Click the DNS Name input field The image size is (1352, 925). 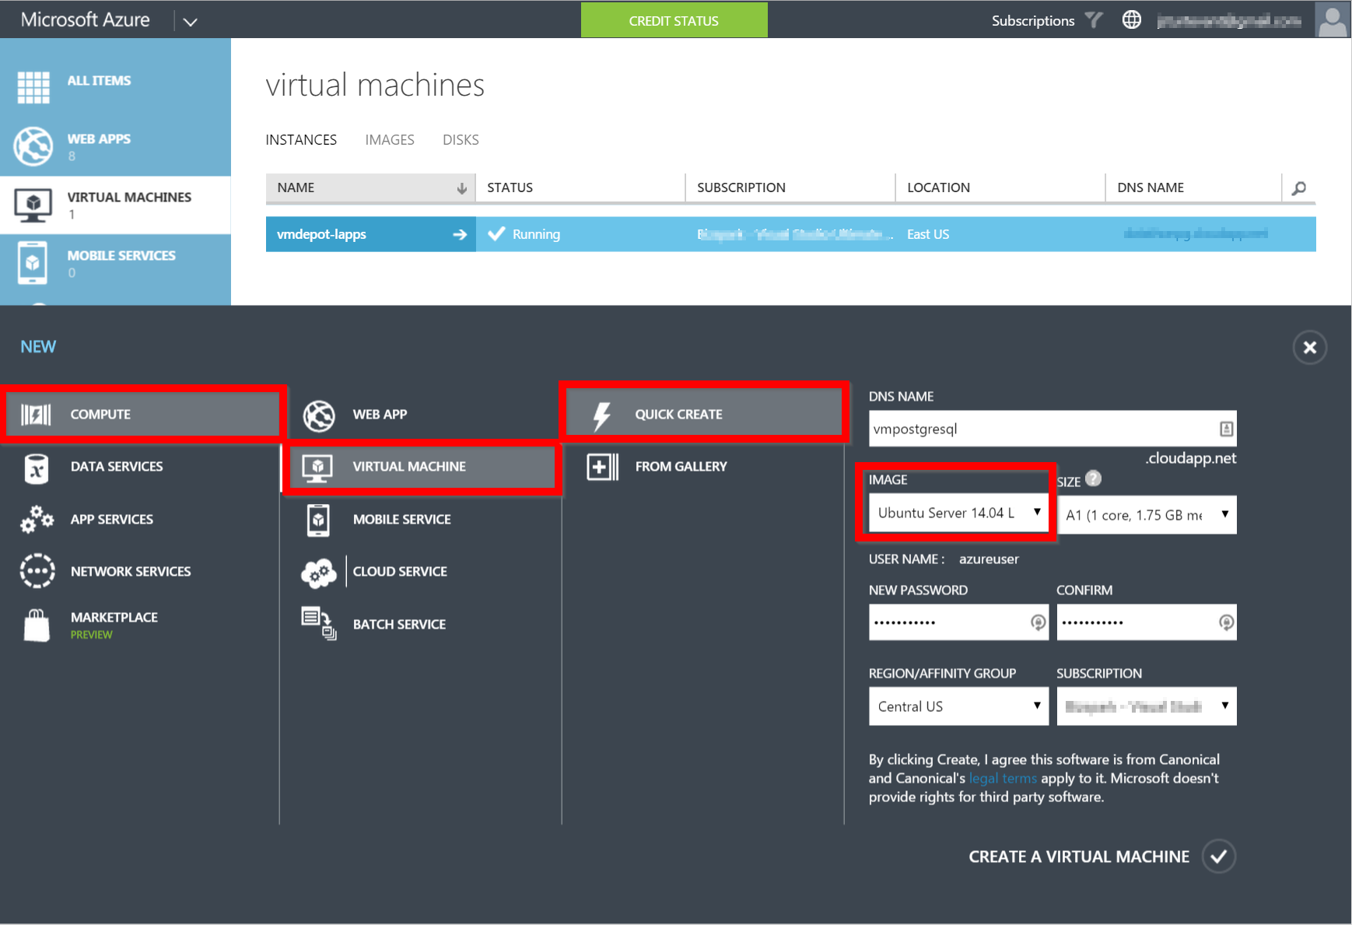(1053, 429)
